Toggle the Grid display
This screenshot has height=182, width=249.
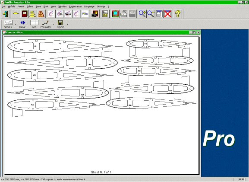click(34, 24)
